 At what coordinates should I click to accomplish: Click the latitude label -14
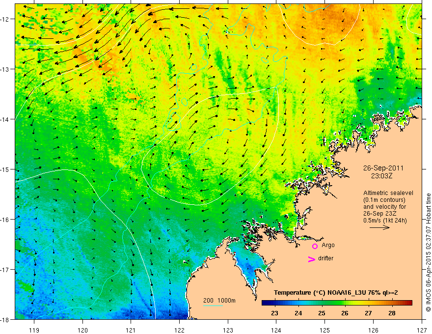pyautogui.click(x=4, y=119)
